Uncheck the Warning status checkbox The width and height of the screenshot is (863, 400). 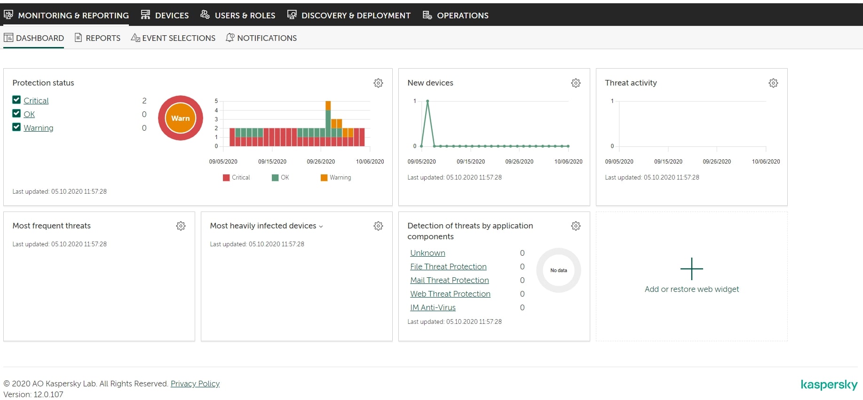point(16,127)
